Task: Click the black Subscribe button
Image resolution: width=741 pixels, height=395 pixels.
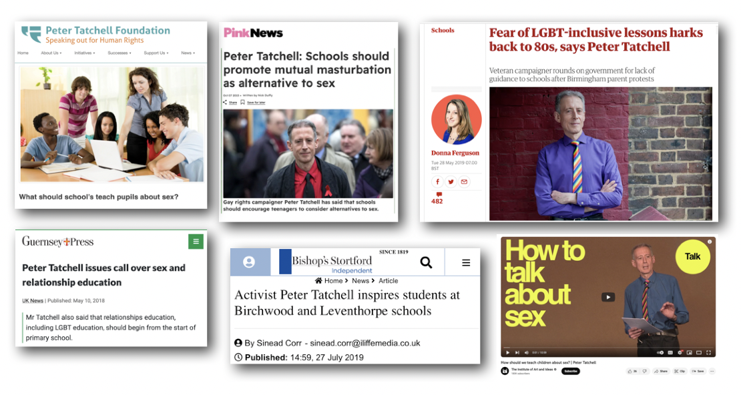Action: click(570, 371)
